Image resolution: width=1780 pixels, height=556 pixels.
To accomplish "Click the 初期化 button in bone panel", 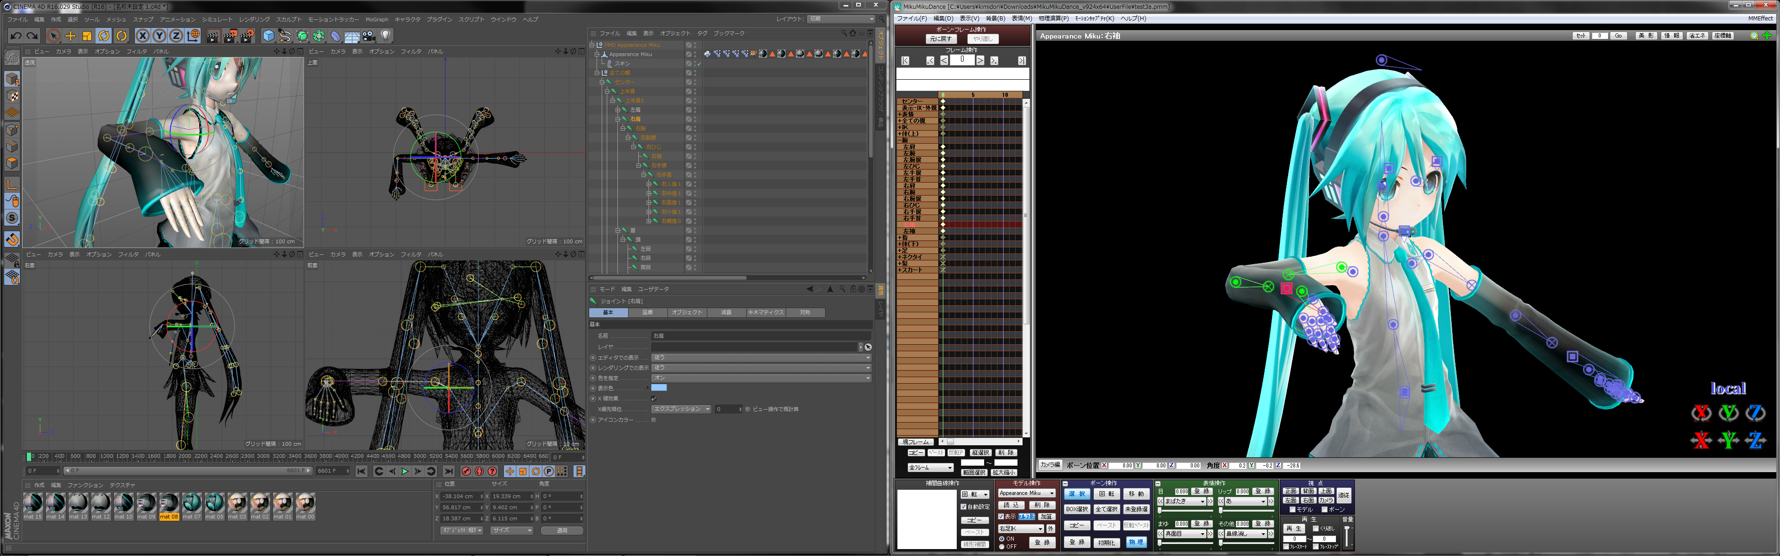I will [1106, 542].
